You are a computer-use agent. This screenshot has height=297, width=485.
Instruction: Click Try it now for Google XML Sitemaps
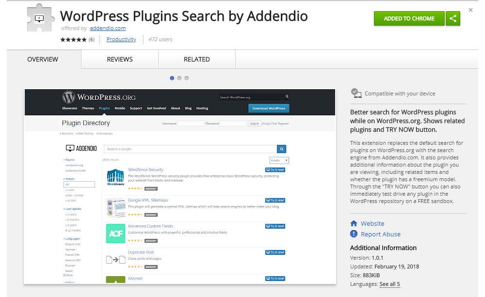click(x=275, y=200)
